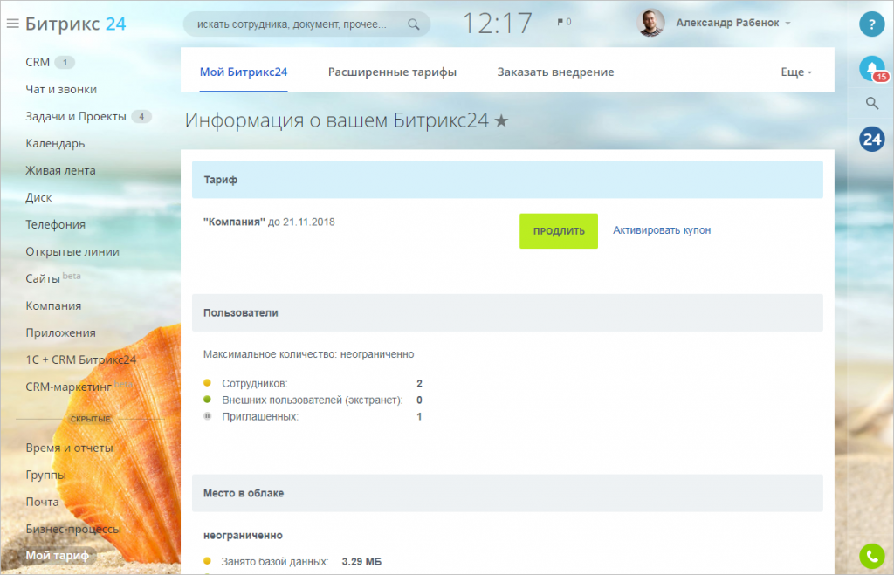
Task: Open the Bitrix24 round 24 icon
Action: click(x=872, y=139)
